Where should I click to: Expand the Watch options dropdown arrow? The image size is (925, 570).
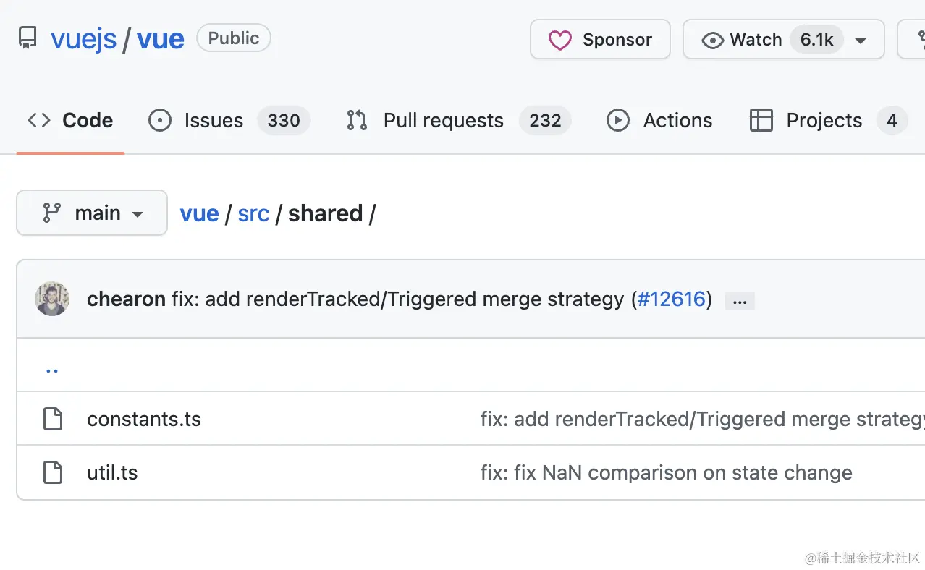point(861,41)
